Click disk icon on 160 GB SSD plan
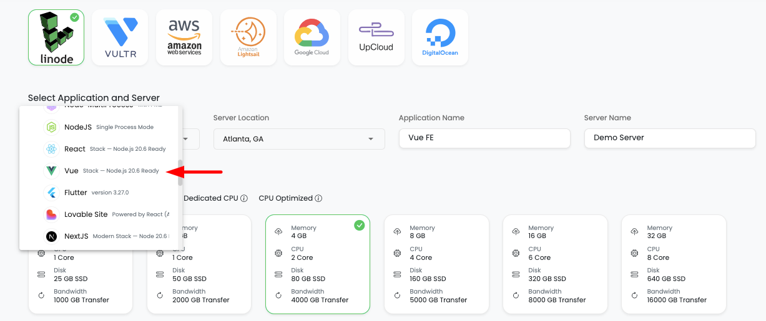This screenshot has height=321, width=766. [x=397, y=274]
